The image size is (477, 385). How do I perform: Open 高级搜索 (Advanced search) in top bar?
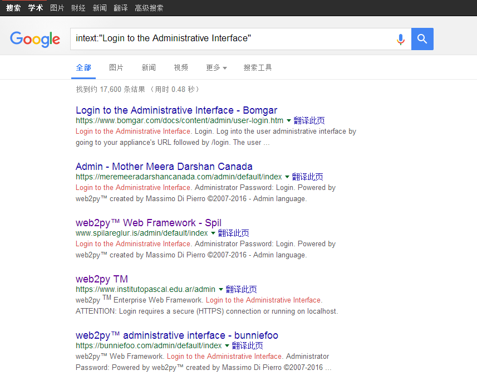149,8
